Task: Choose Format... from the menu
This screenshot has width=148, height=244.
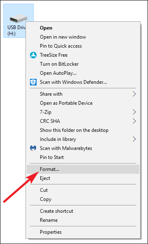Action: [x=83, y=169]
